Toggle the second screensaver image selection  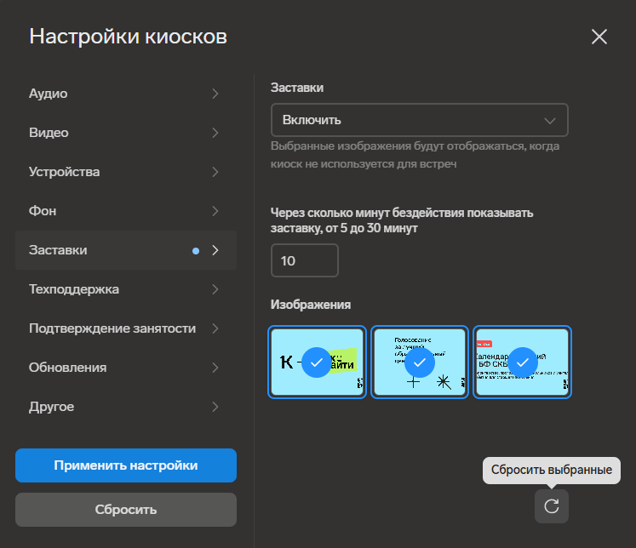(x=419, y=362)
